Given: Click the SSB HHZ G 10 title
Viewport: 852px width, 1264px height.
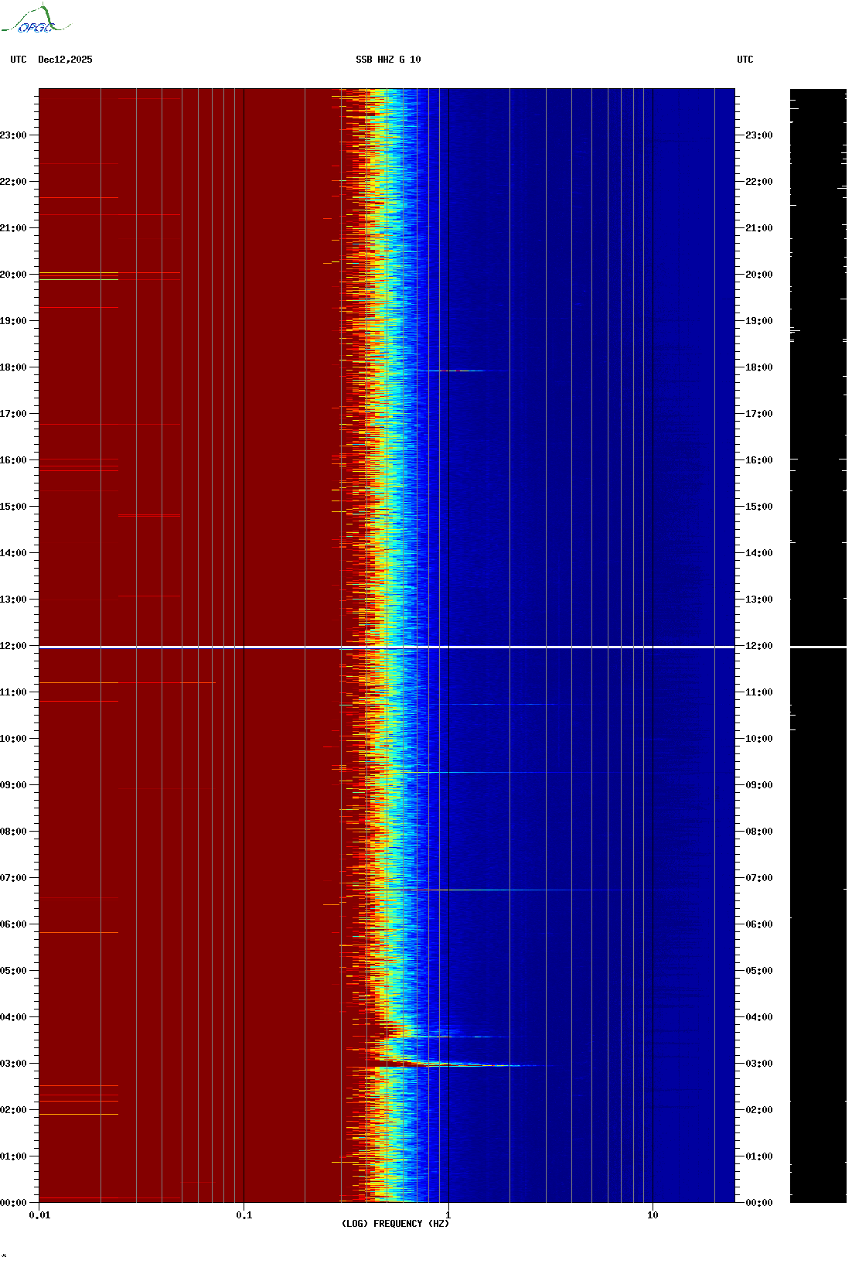Looking at the screenshot, I should point(388,60).
